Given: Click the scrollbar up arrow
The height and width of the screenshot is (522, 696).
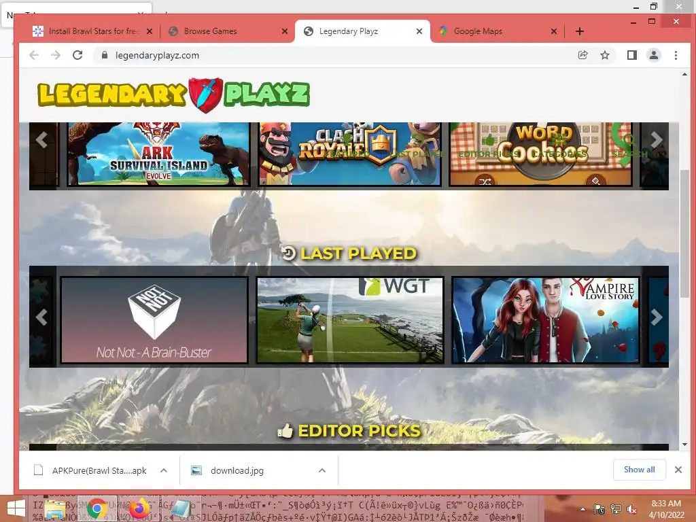Looking at the screenshot, I should (x=684, y=74).
